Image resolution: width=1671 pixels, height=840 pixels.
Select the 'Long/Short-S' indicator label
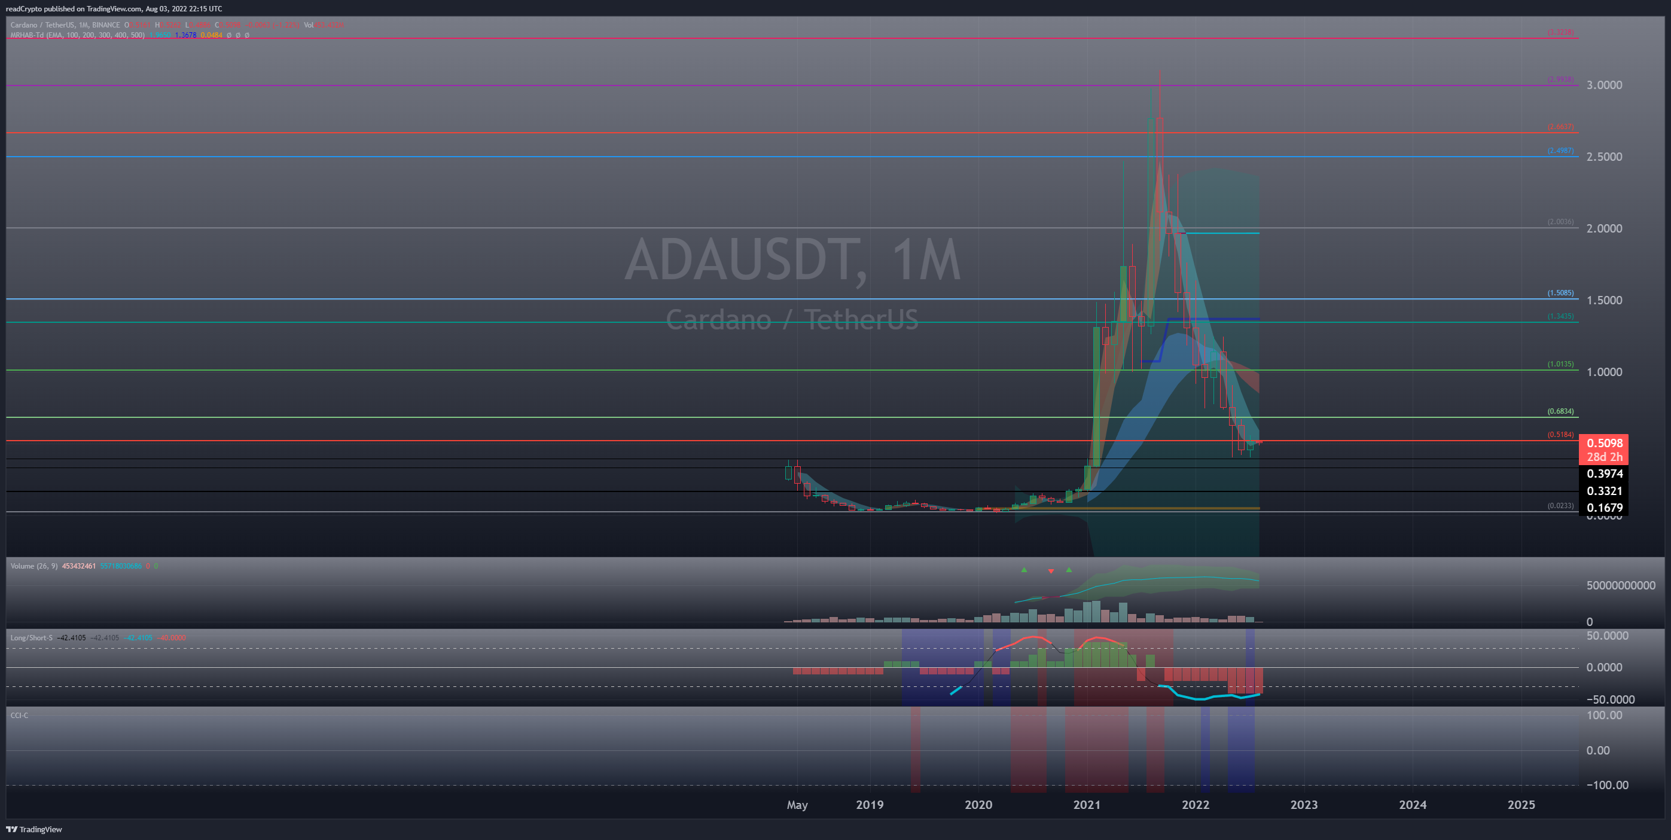31,637
